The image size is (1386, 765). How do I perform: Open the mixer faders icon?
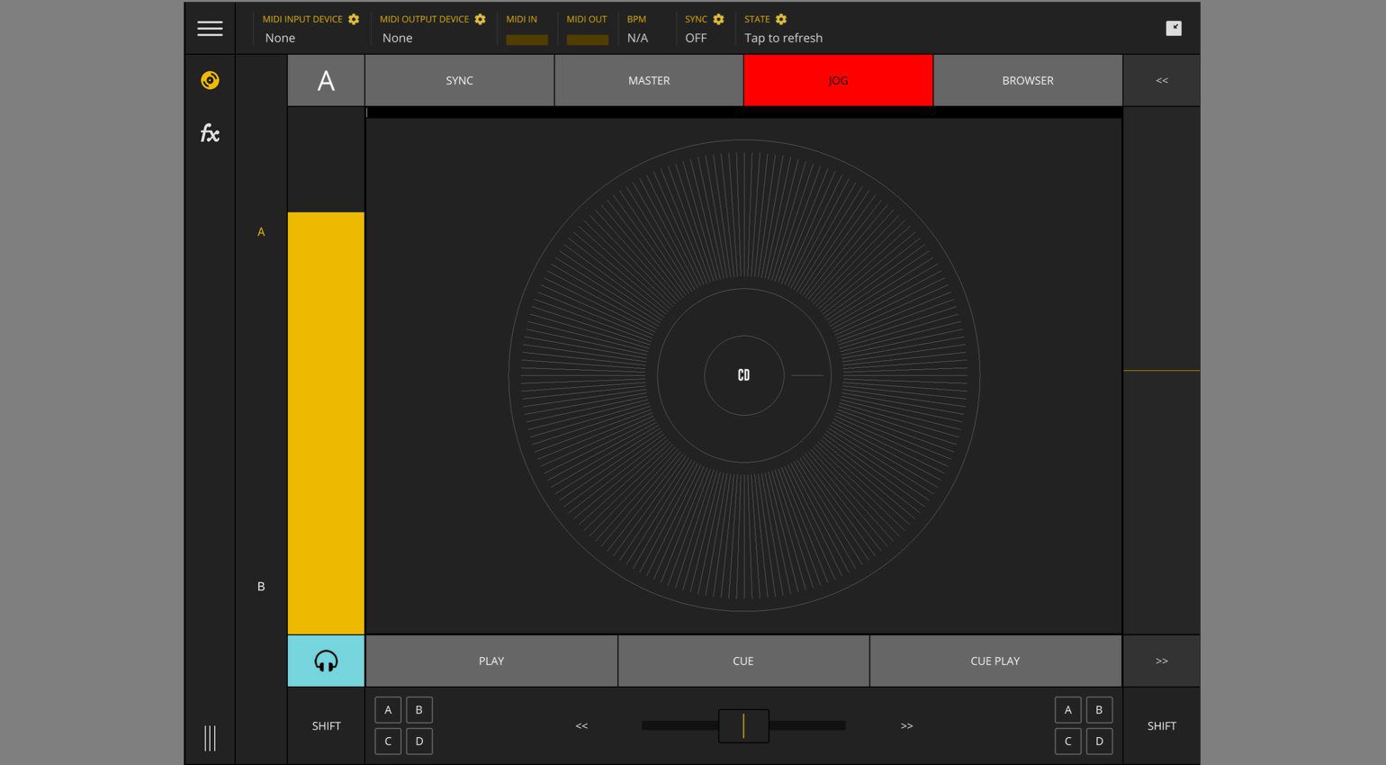210,738
